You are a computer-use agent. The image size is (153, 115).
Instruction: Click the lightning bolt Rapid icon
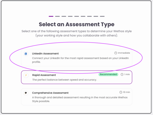tap(26, 75)
